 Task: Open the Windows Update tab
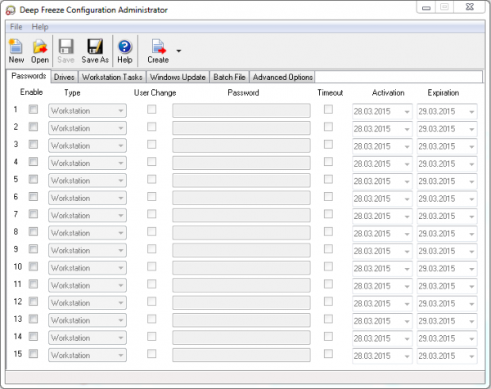(178, 78)
